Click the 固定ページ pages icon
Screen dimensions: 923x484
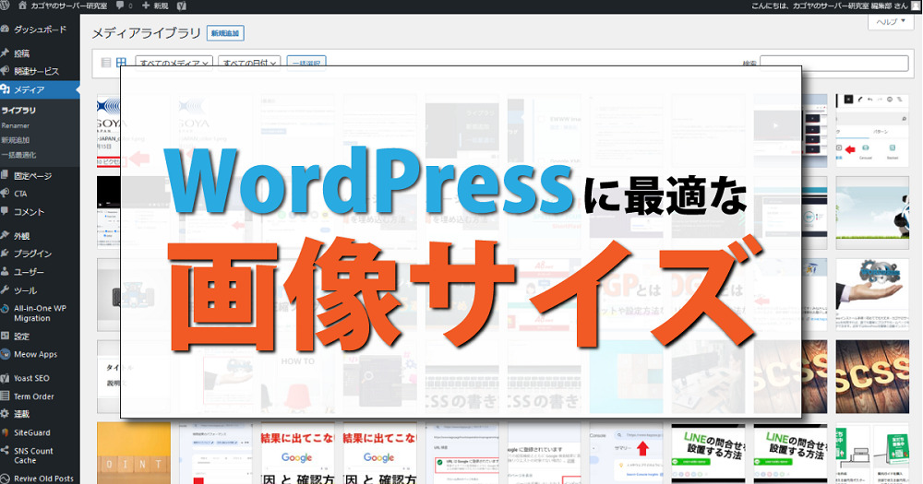point(5,175)
